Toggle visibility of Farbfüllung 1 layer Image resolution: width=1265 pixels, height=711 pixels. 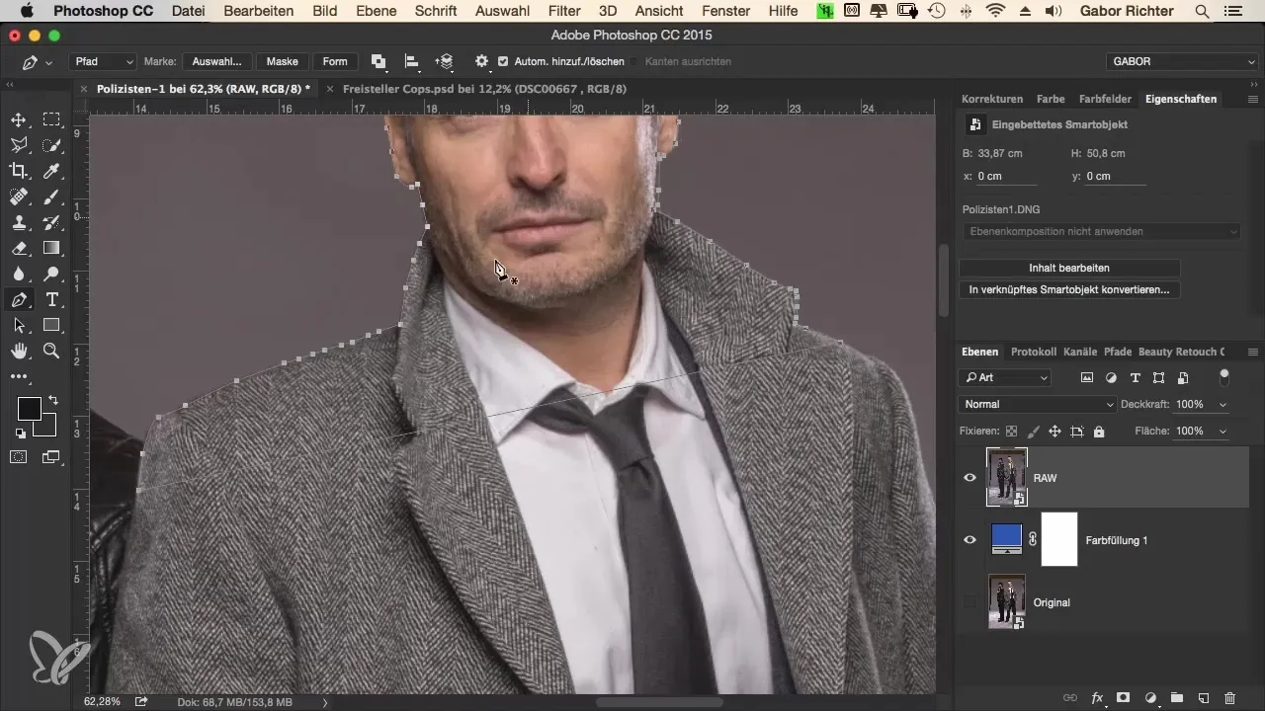pos(970,540)
